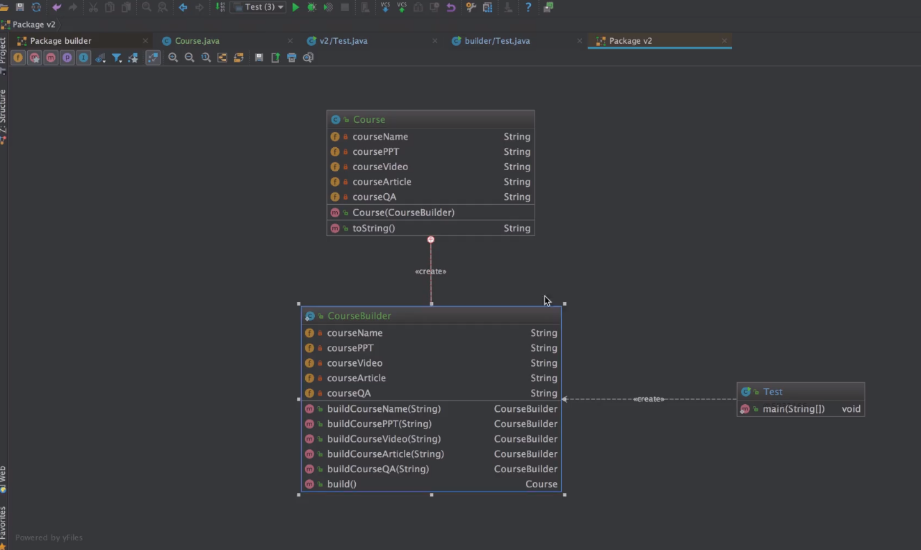Reset diagram to actual size

[x=206, y=58]
